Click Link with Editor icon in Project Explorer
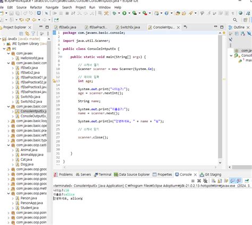Screen dimensions: 252x225 pos(27,33)
